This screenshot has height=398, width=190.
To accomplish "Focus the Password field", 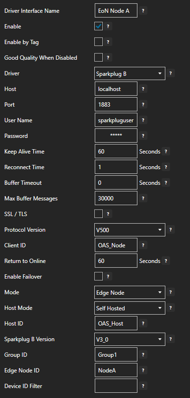I will [x=116, y=136].
